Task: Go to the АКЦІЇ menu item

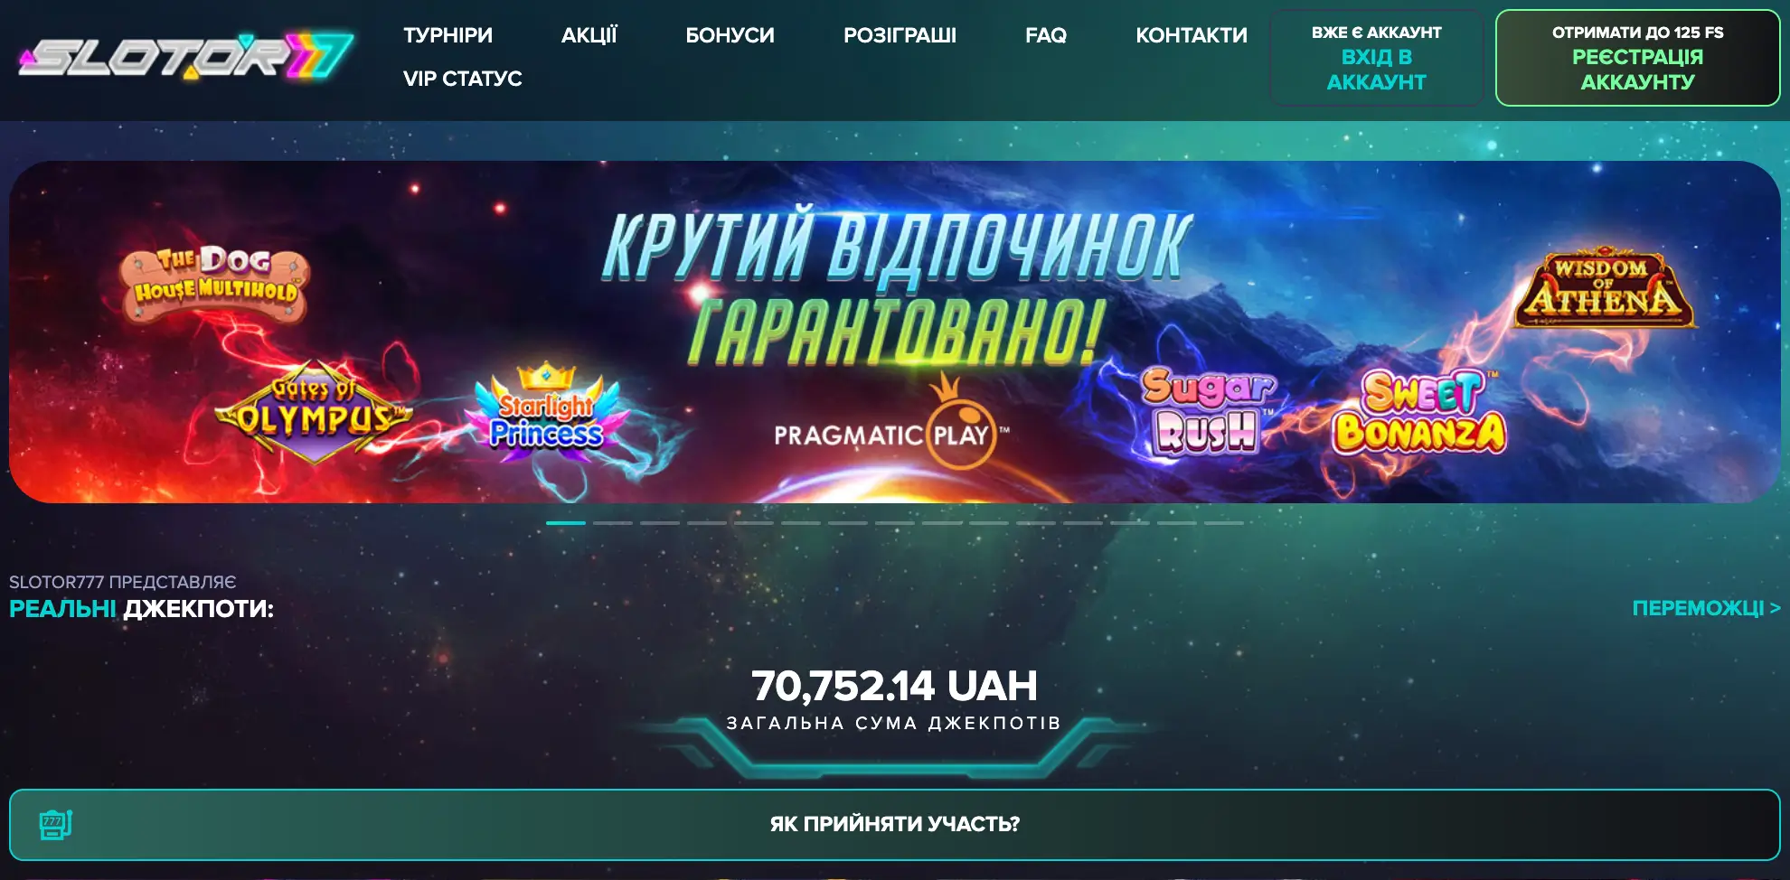Action: click(x=589, y=35)
